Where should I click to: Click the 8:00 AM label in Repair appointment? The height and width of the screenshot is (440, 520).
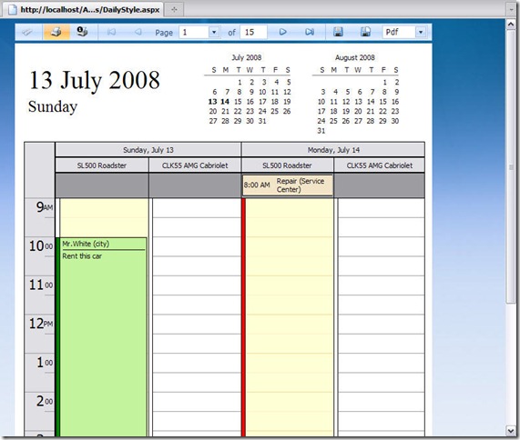click(257, 185)
